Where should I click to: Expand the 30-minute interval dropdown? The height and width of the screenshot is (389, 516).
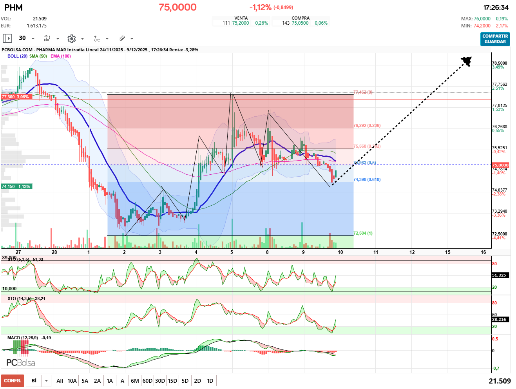point(33,38)
